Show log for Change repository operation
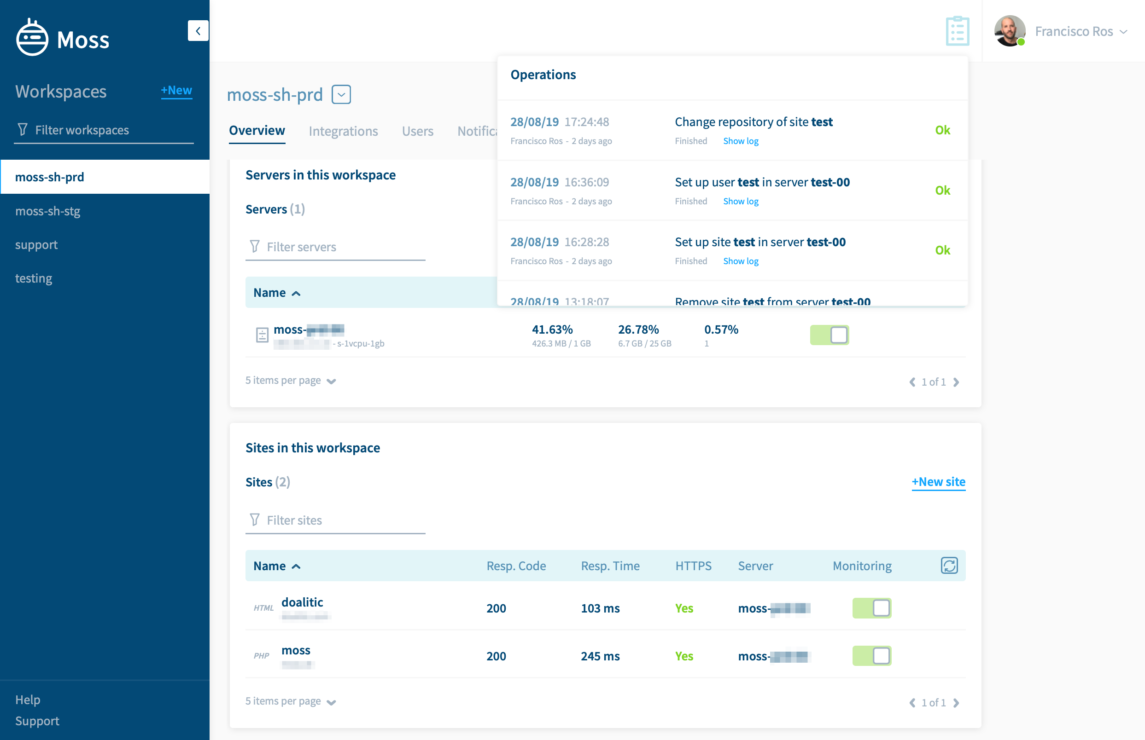 (x=741, y=141)
